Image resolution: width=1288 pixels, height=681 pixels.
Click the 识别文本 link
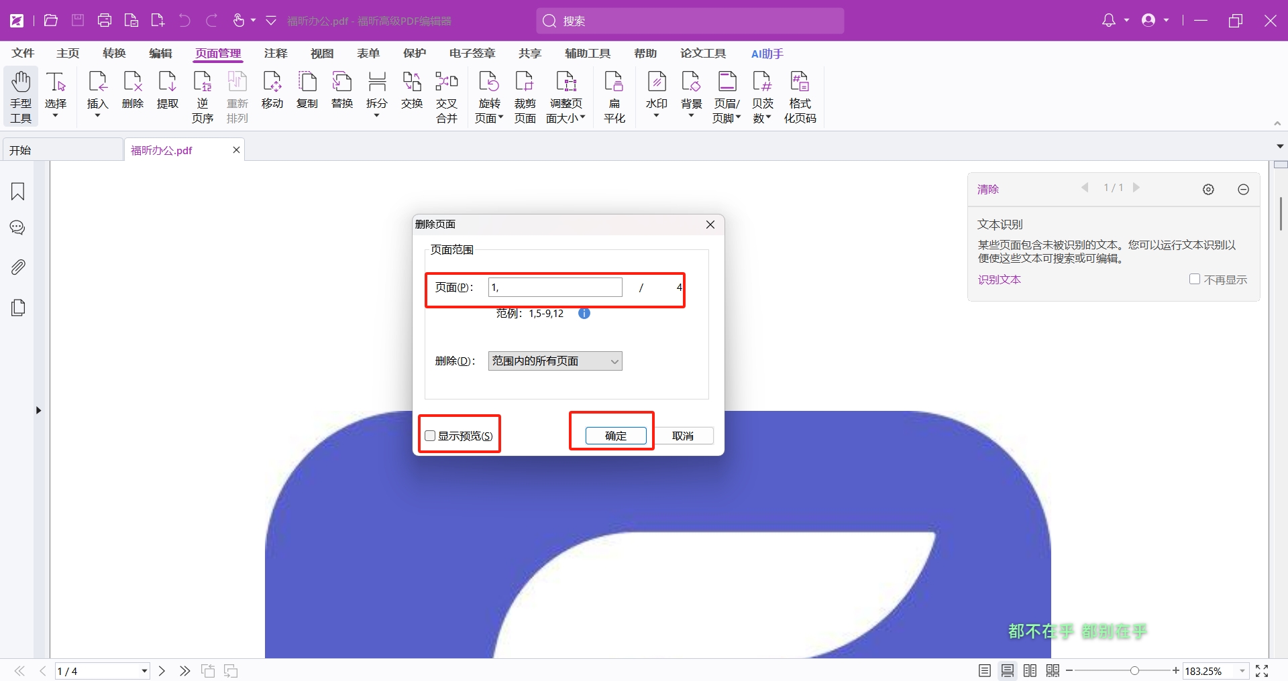pyautogui.click(x=999, y=280)
